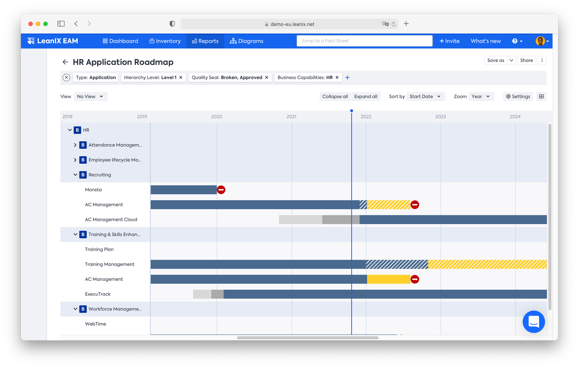Expand the Employee lifecycle Management group

point(75,160)
